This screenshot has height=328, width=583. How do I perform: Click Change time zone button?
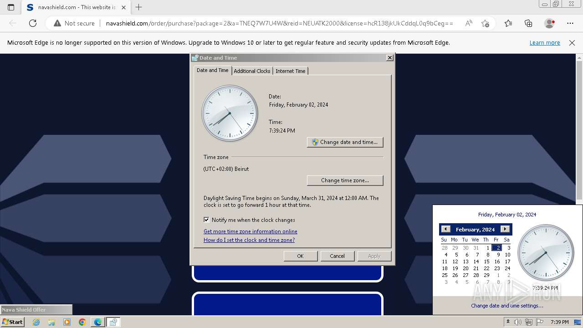(345, 180)
